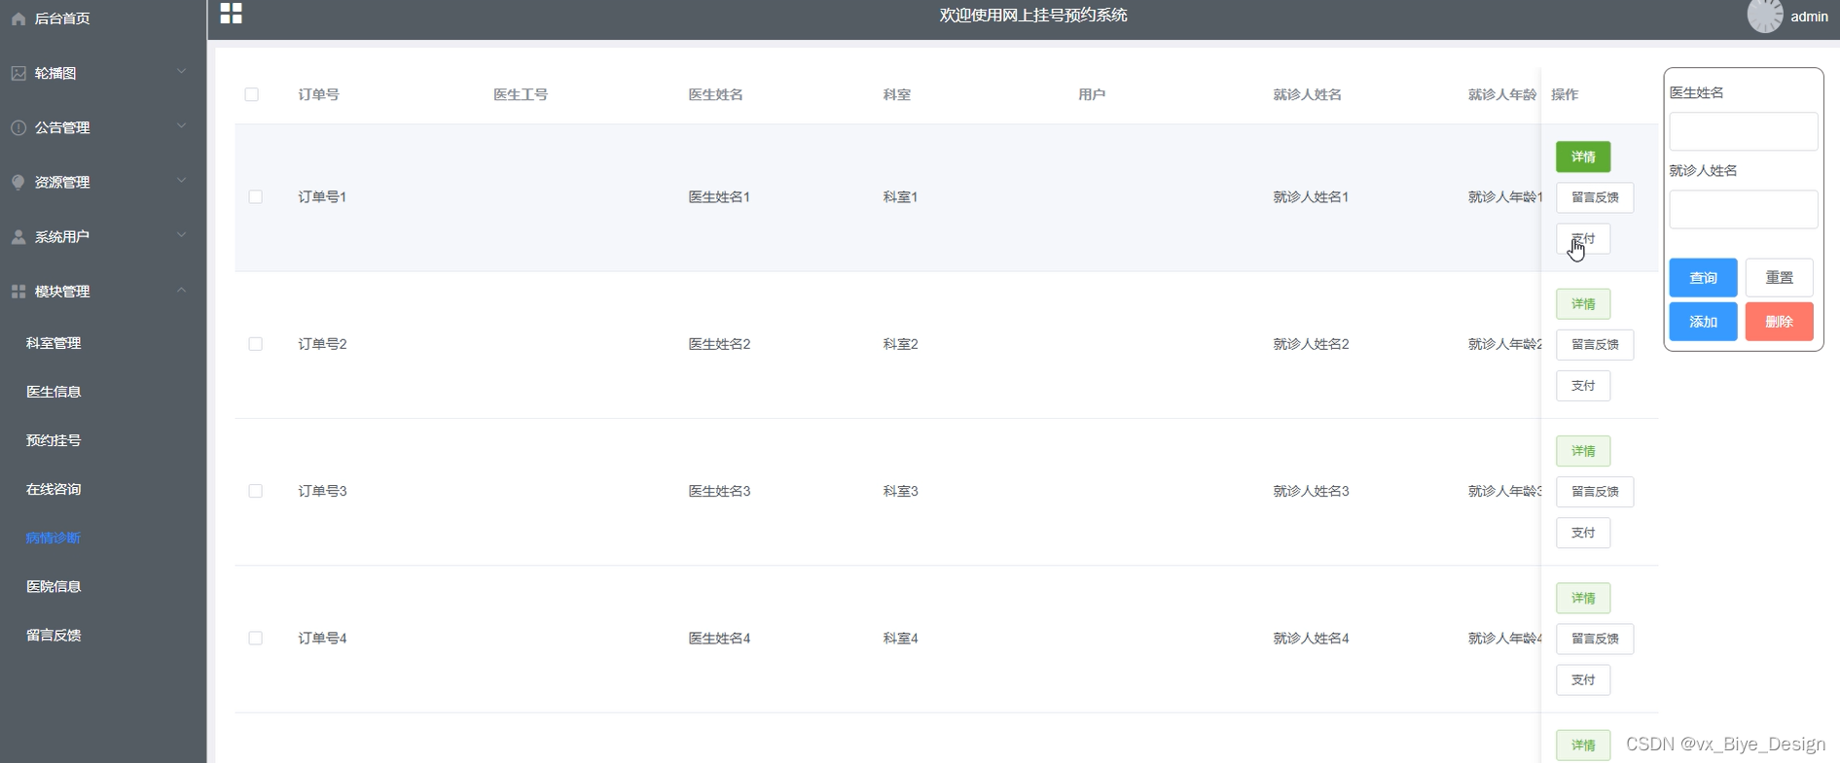1840x763 pixels.
Task: Click the 订单号 column header
Action: 318,94
